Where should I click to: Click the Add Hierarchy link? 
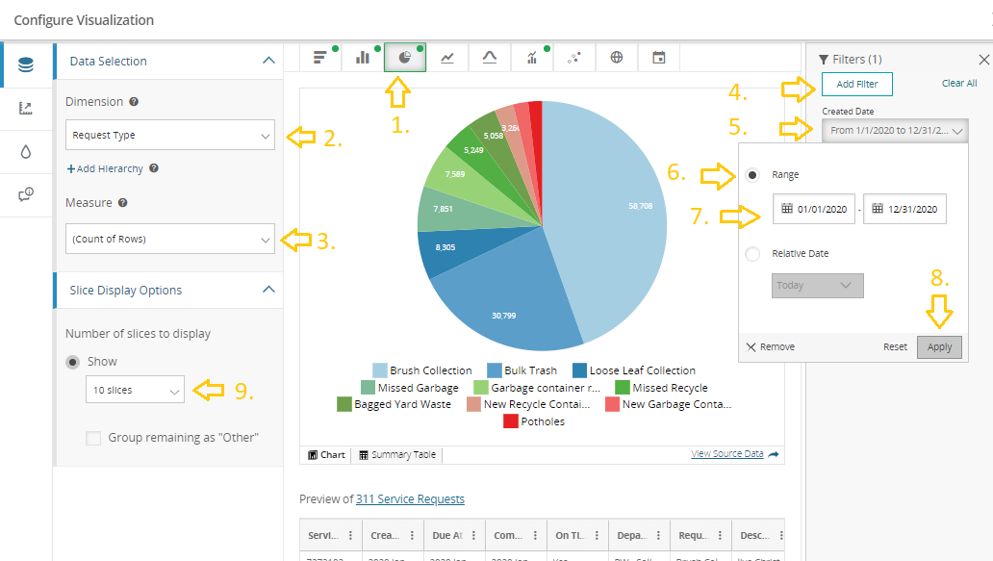click(x=105, y=168)
